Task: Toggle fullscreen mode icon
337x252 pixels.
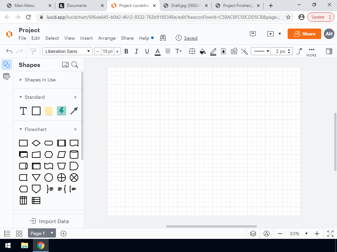Action: [x=330, y=234]
